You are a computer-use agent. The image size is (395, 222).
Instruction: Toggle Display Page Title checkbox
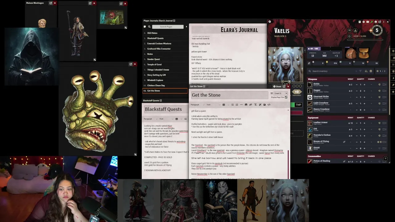(286, 97)
